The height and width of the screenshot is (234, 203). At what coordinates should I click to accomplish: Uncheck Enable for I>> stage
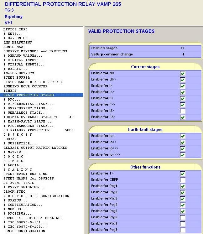click(x=183, y=92)
